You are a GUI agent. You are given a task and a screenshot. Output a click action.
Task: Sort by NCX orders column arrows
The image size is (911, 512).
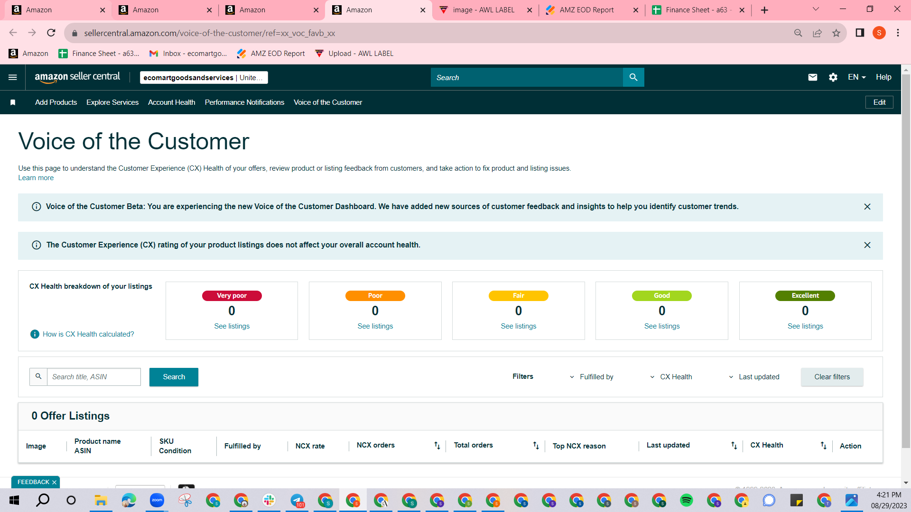pyautogui.click(x=437, y=446)
